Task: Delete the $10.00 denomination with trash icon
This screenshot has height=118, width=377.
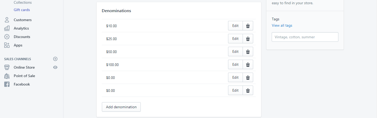Action: tap(248, 26)
